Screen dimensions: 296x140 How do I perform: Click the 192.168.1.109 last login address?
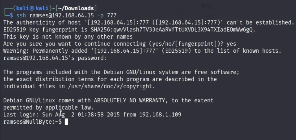[x=160, y=114]
